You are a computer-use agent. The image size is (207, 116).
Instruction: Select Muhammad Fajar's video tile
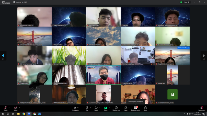(x=138, y=56)
